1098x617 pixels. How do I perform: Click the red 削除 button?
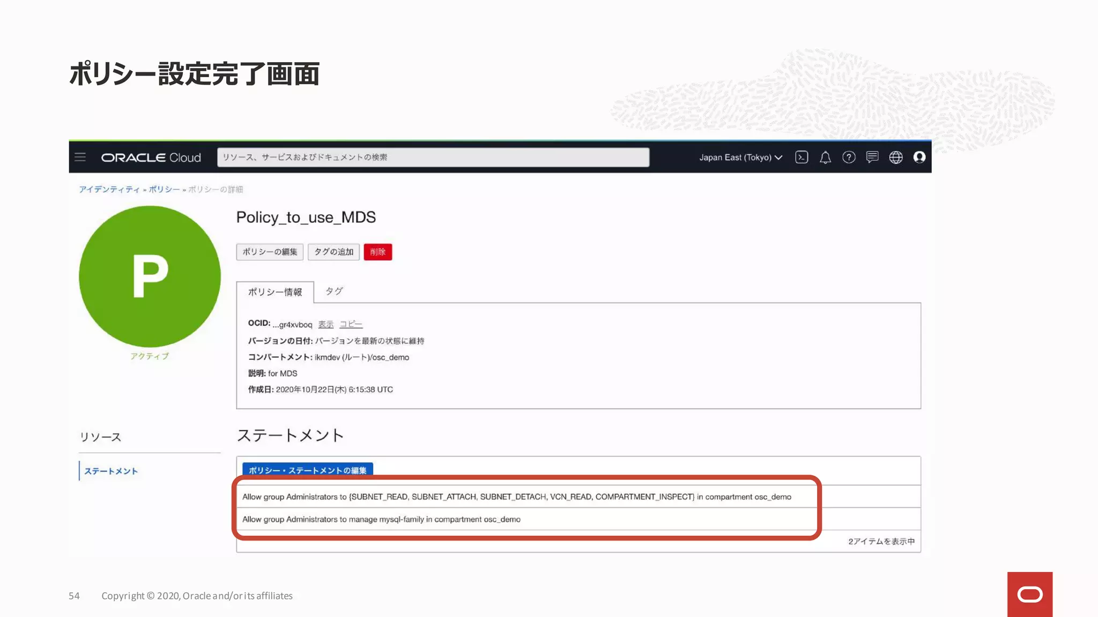(378, 252)
